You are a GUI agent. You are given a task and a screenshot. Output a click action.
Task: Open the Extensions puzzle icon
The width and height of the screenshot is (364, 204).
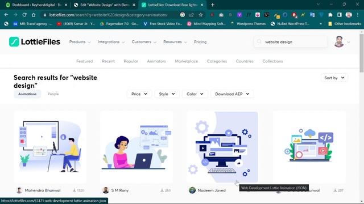click(x=330, y=15)
